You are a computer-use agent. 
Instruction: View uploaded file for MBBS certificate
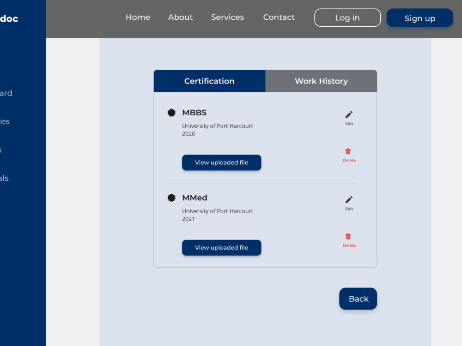click(222, 162)
